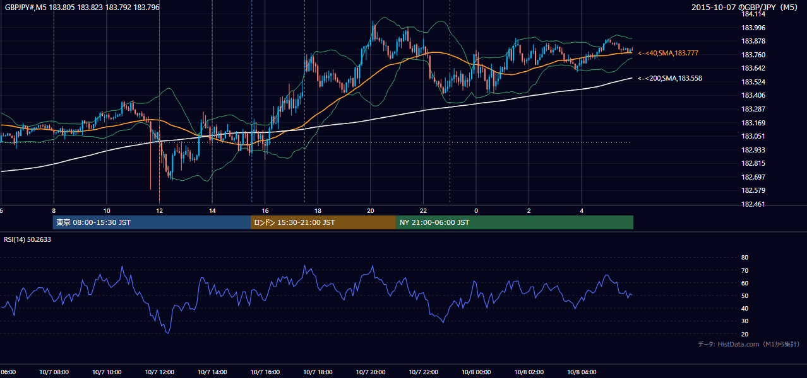Screen dimensions: 807x378
Task: Click bottom time label 10/8 02:00
Action: click(x=529, y=372)
